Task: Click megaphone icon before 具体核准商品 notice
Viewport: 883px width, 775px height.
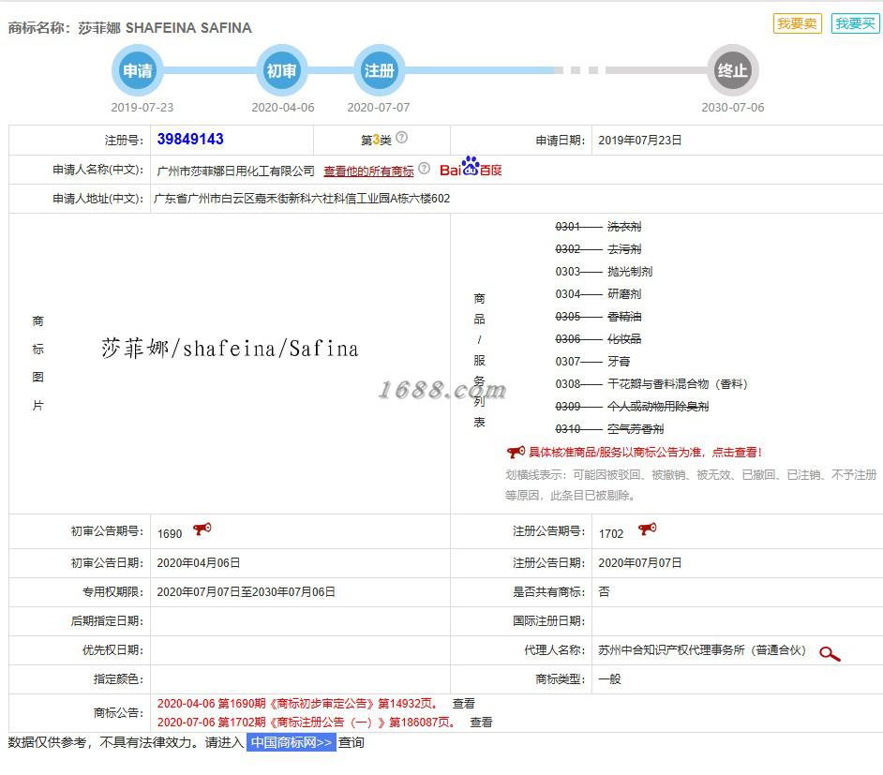Action: coord(516,452)
